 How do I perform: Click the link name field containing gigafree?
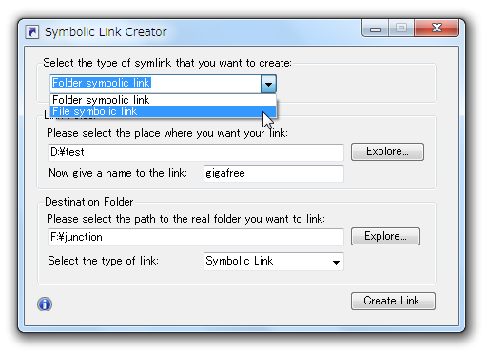pos(274,173)
